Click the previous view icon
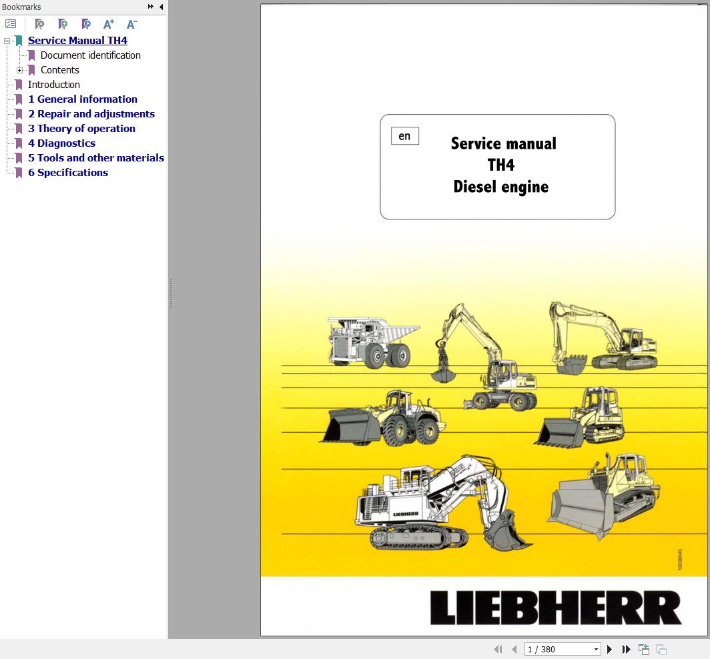 click(x=644, y=649)
